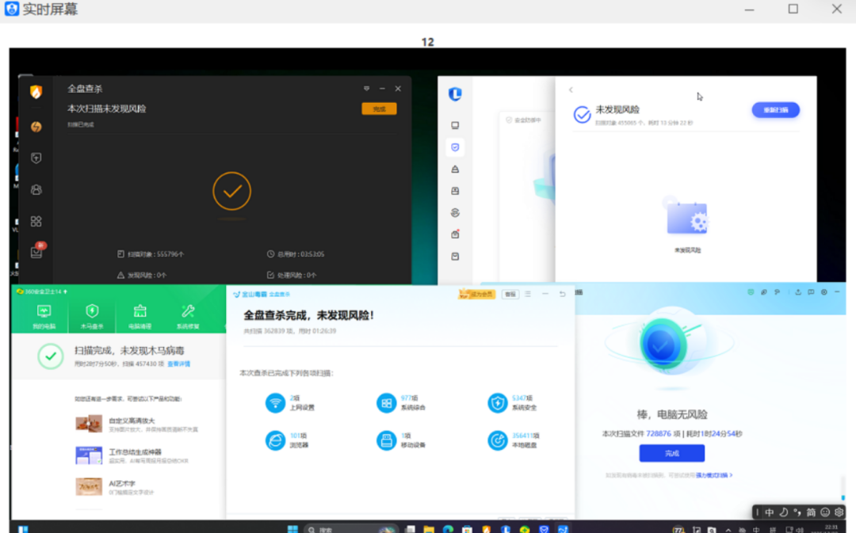Click the 完成 button in 腾讯电脑管家

point(671,453)
